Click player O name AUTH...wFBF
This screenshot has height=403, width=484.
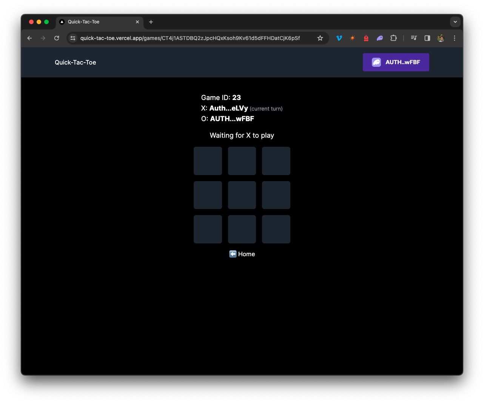pos(232,118)
